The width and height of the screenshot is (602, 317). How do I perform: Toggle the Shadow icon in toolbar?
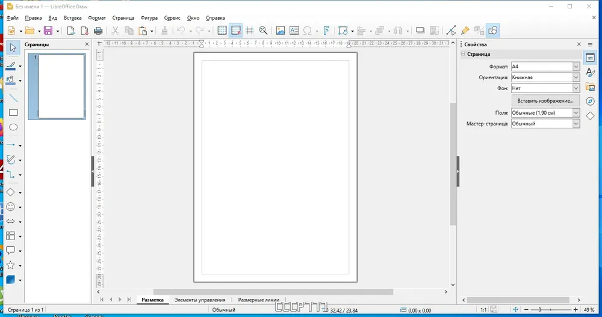pos(420,31)
